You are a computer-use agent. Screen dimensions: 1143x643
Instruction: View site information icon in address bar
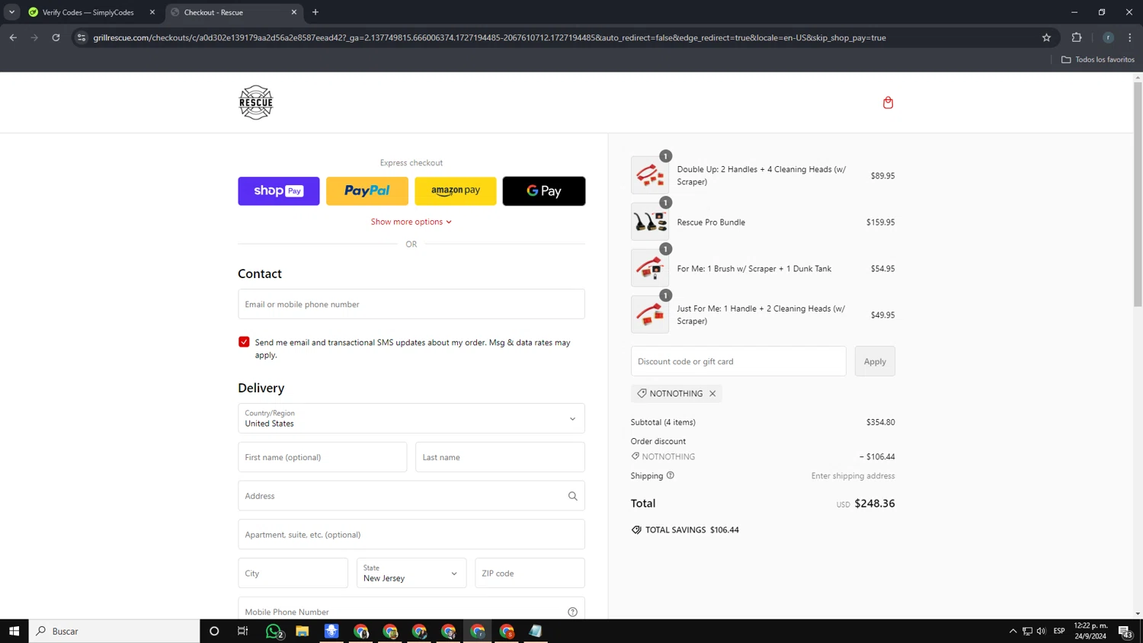point(82,37)
